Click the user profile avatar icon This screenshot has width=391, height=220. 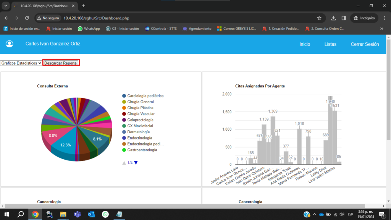10,44
